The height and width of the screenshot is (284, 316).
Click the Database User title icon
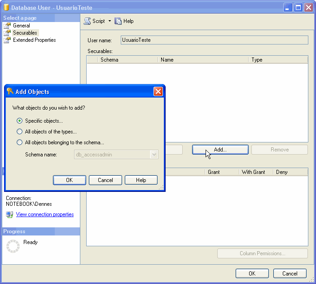[x=6, y=8]
